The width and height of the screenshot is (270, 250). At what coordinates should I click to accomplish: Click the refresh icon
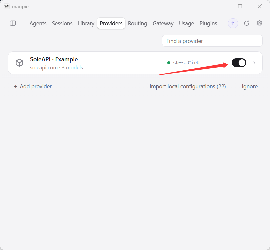[x=246, y=23]
